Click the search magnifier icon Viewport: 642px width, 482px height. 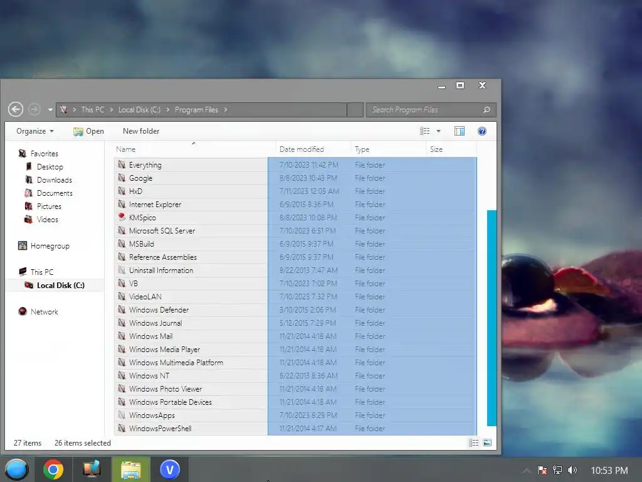(x=487, y=109)
